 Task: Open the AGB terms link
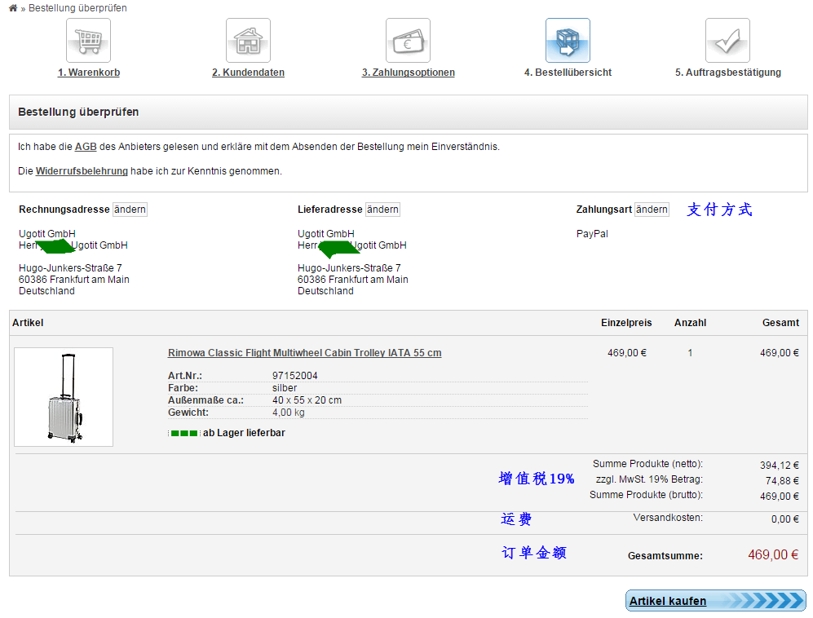(86, 147)
